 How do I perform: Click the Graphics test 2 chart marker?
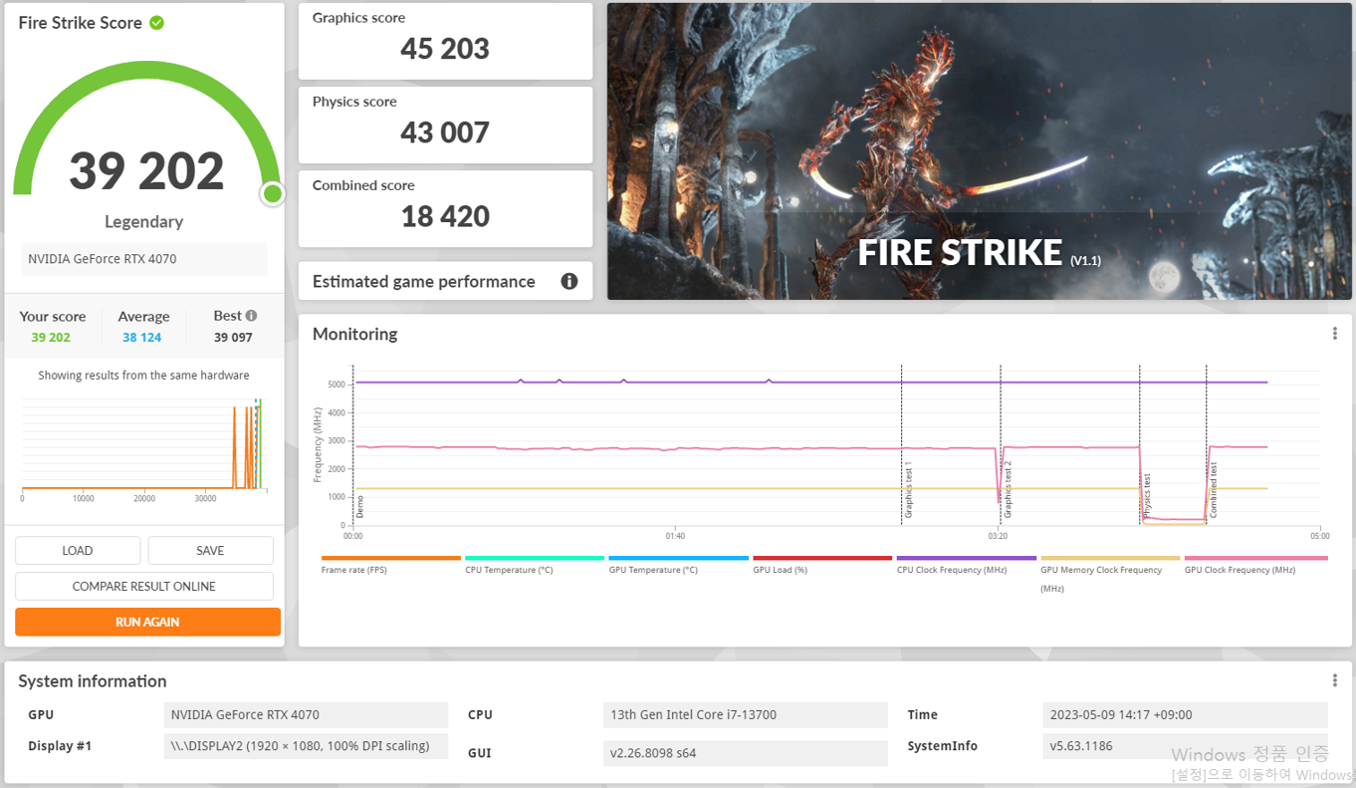[x=1008, y=490]
